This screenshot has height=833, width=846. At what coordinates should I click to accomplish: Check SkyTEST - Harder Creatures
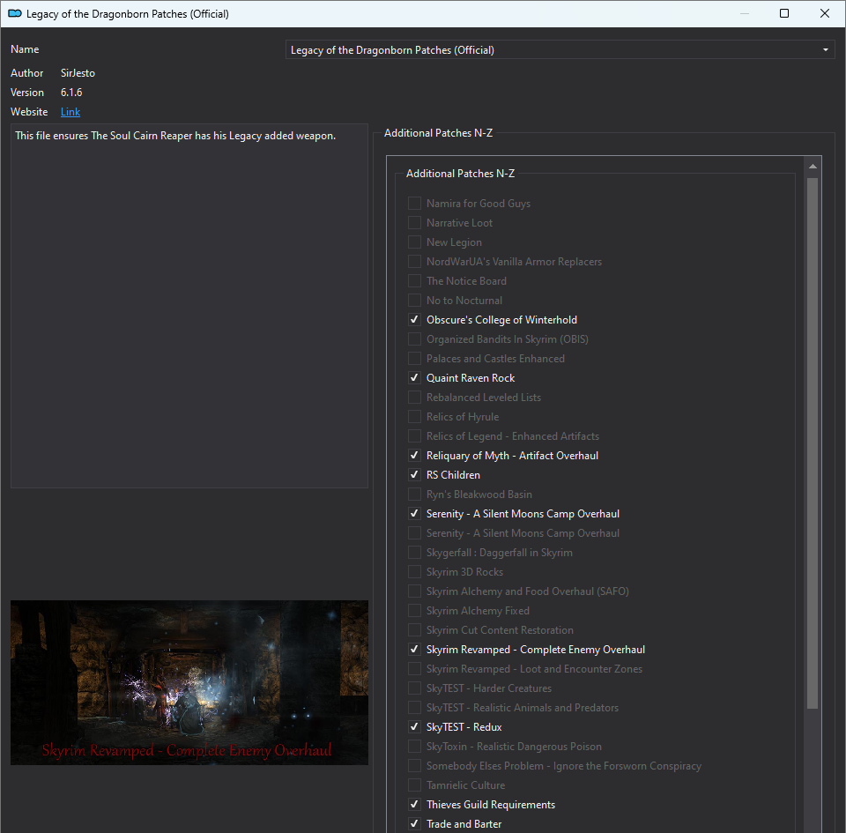pyautogui.click(x=414, y=689)
